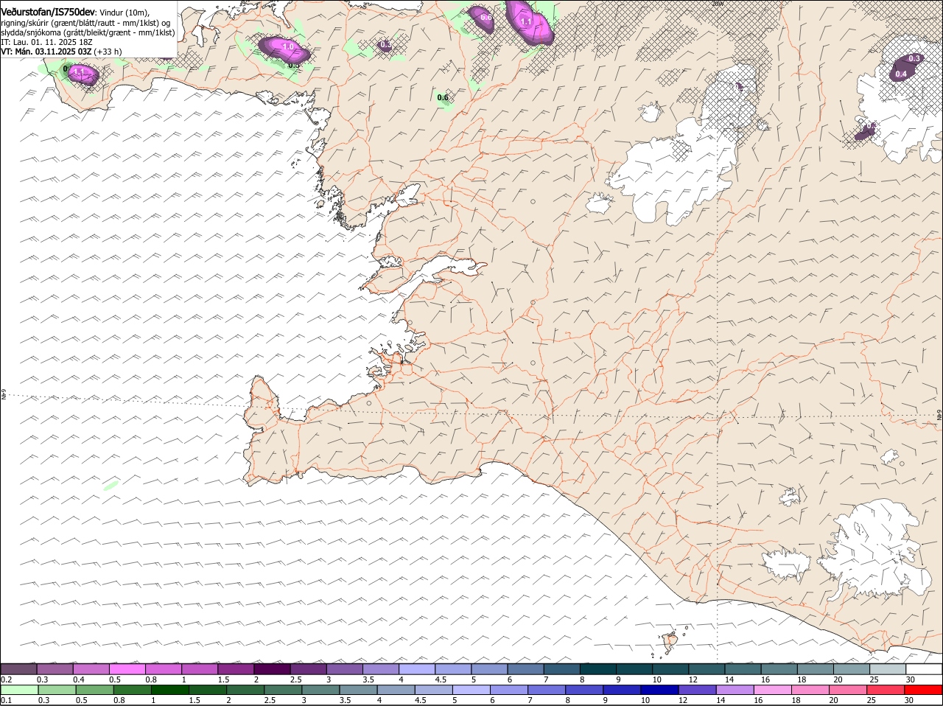Click the 0.3 value above the 0.4 label
Image resolution: width=943 pixels, height=706 pixels.
(915, 58)
